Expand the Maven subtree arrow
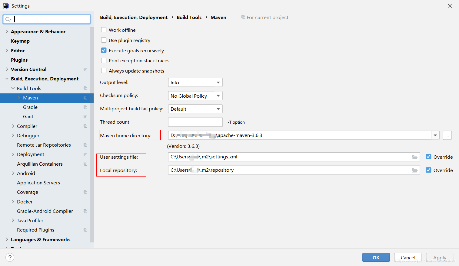This screenshot has height=266, width=459. click(x=19, y=98)
